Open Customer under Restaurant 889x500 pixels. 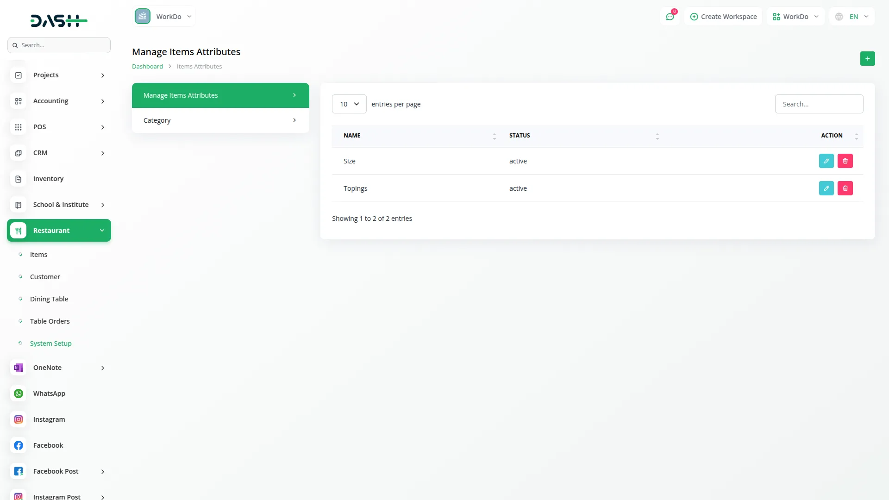pyautogui.click(x=45, y=277)
